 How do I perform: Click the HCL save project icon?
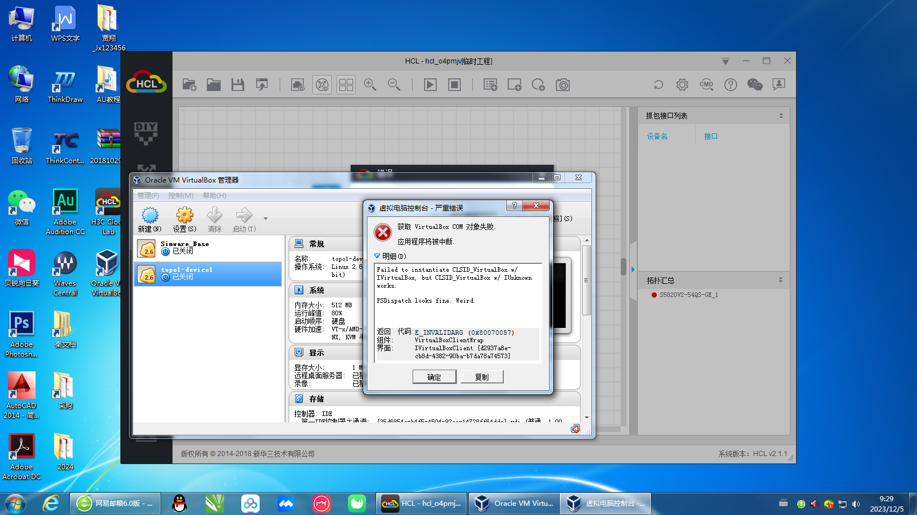[x=238, y=85]
